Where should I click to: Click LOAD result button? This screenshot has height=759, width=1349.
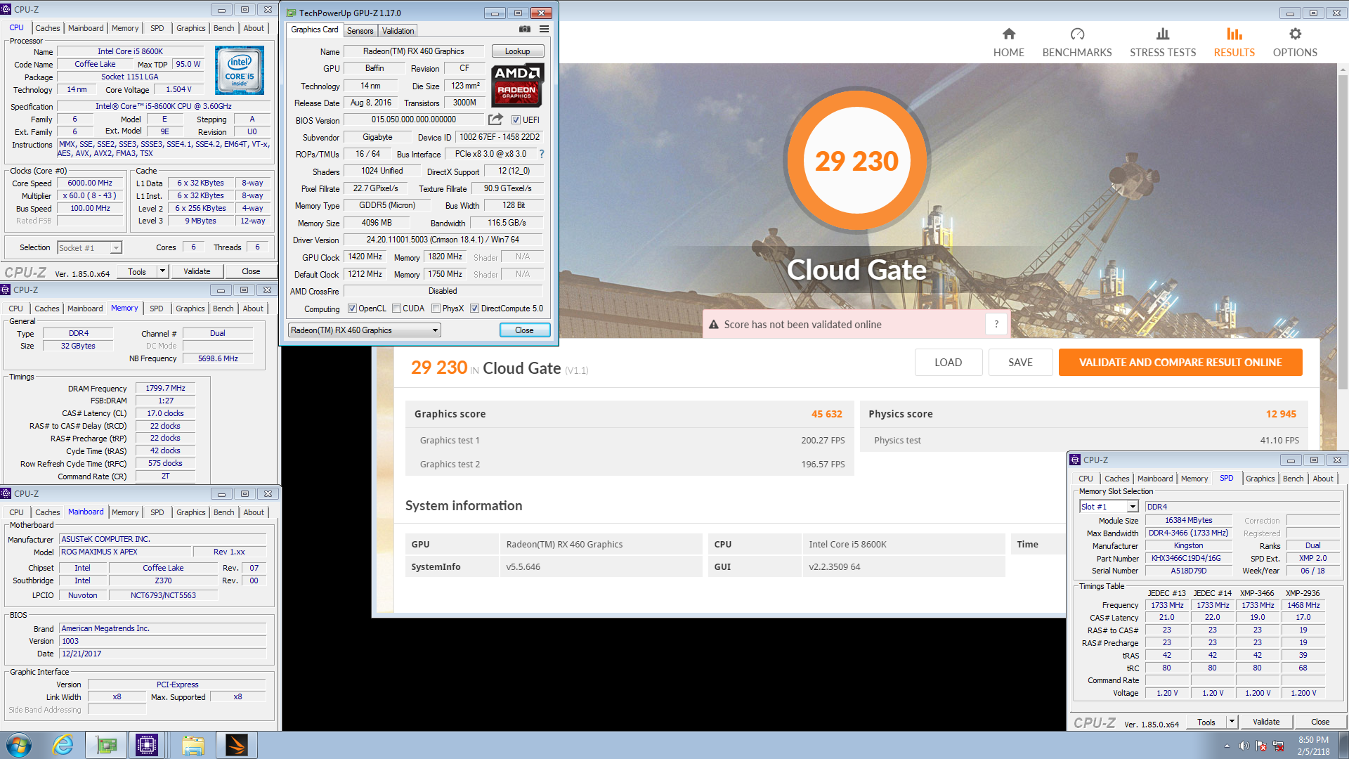point(948,363)
